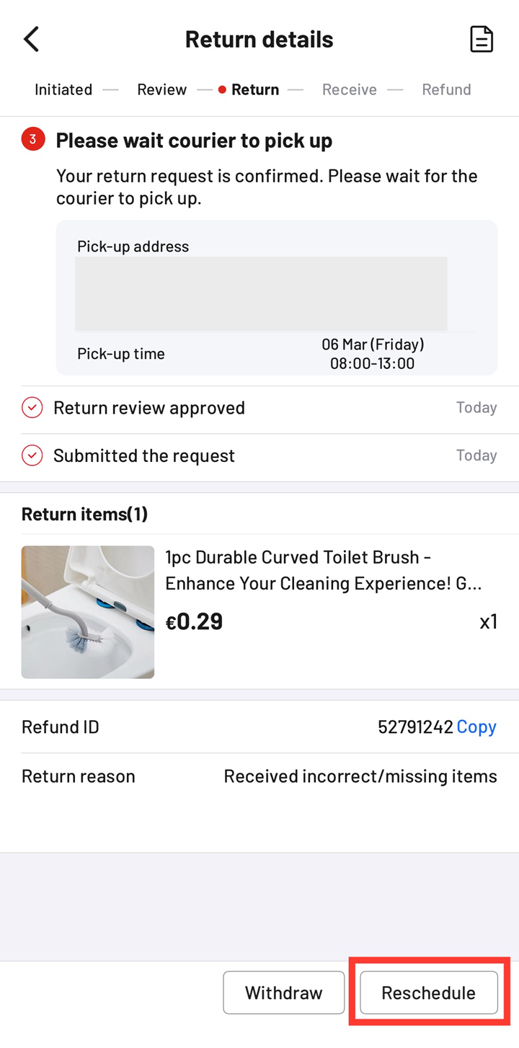Tap the Return reason row

(259, 776)
